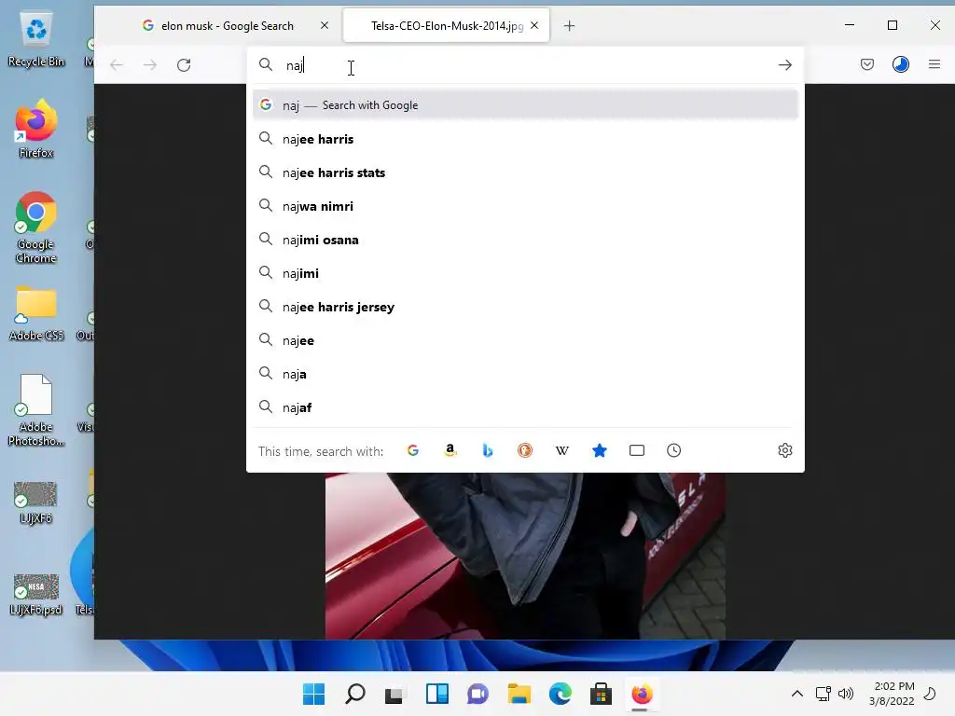This screenshot has height=716, width=955.
Task: Open notification moon icon in tray
Action: tap(930, 694)
